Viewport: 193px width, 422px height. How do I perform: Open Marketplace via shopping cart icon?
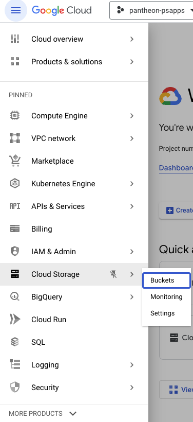tap(15, 161)
